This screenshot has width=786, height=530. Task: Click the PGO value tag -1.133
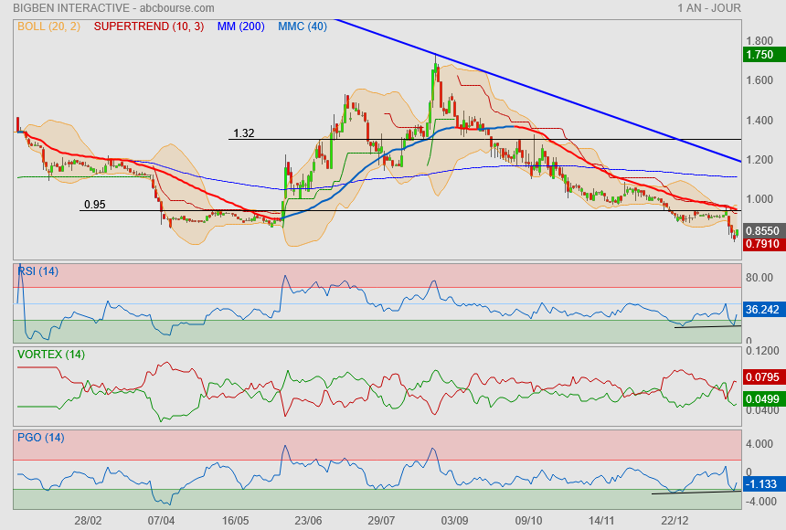click(x=762, y=484)
